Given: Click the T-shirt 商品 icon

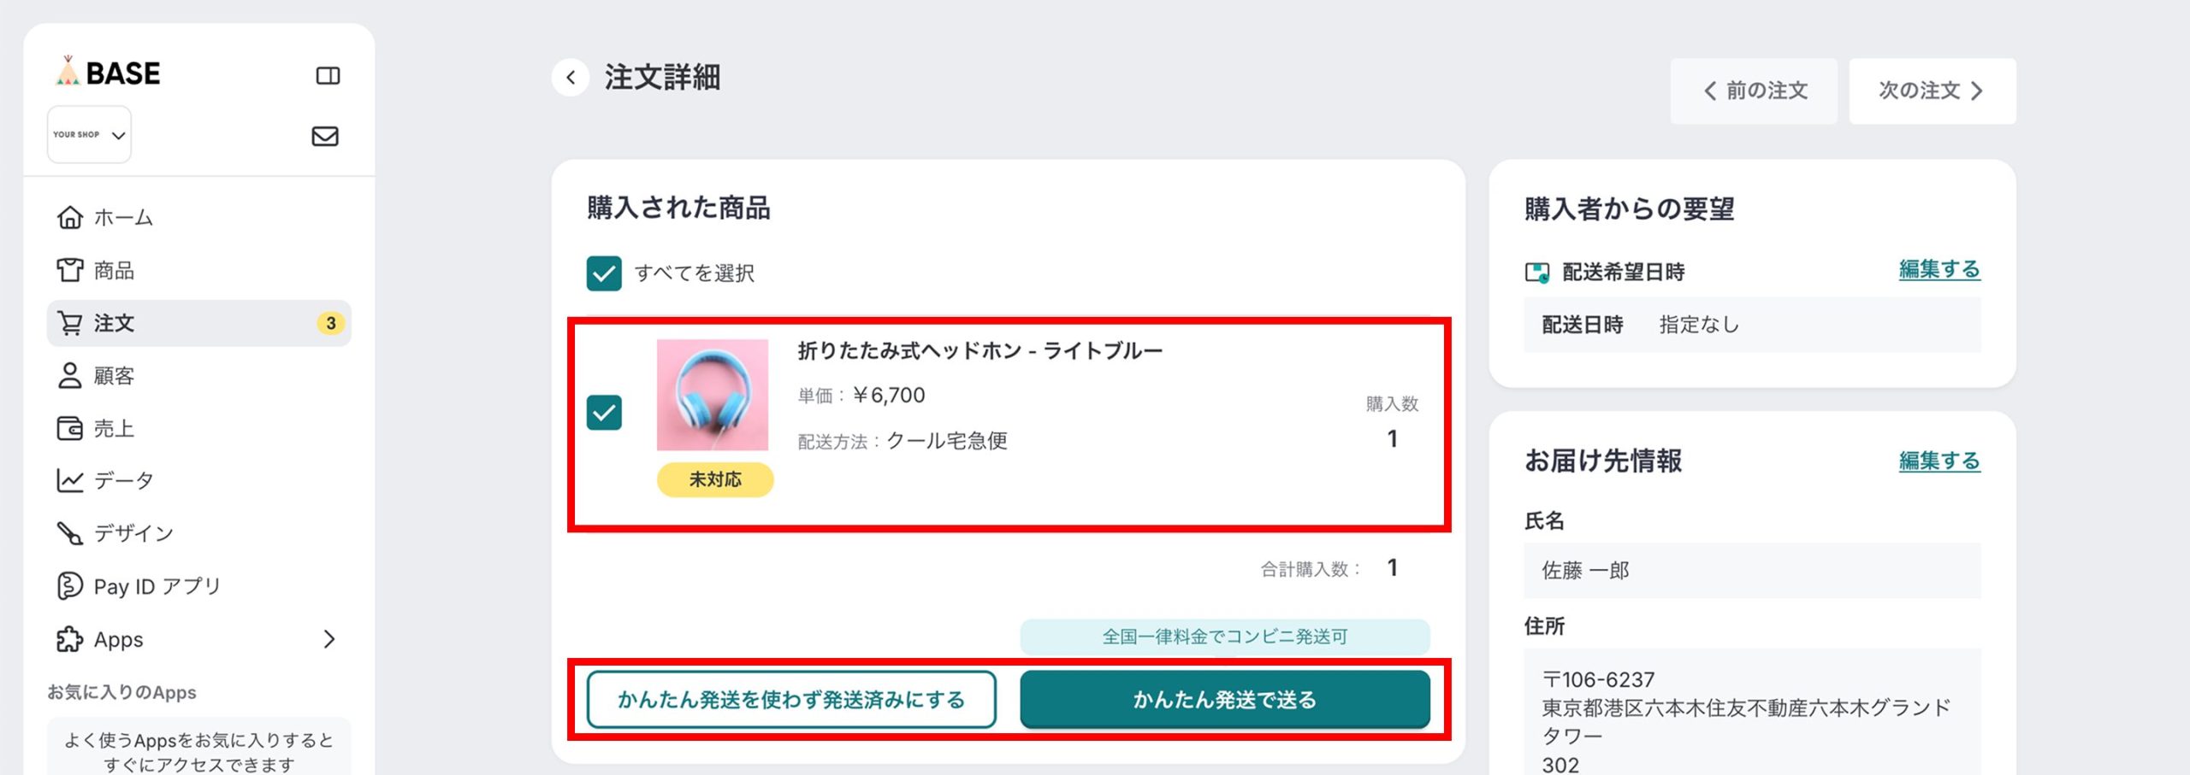Looking at the screenshot, I should (x=70, y=270).
